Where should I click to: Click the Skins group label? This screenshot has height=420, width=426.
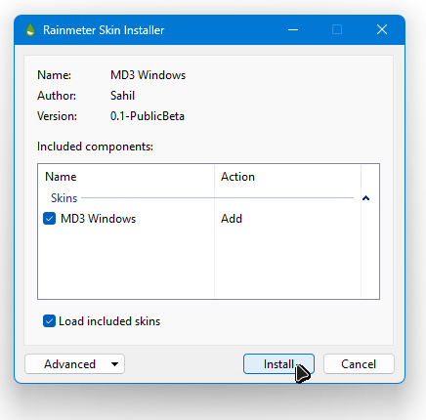[64, 198]
